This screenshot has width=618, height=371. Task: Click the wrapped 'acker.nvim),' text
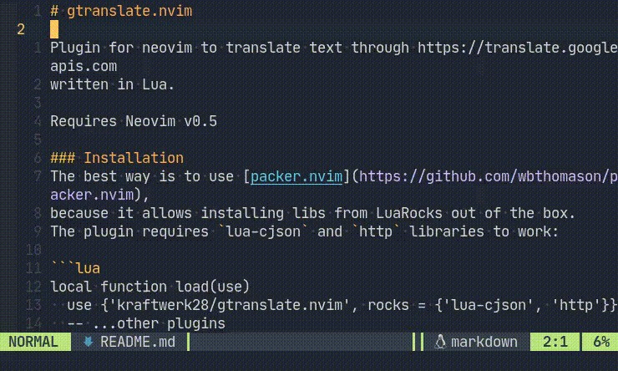(x=99, y=195)
